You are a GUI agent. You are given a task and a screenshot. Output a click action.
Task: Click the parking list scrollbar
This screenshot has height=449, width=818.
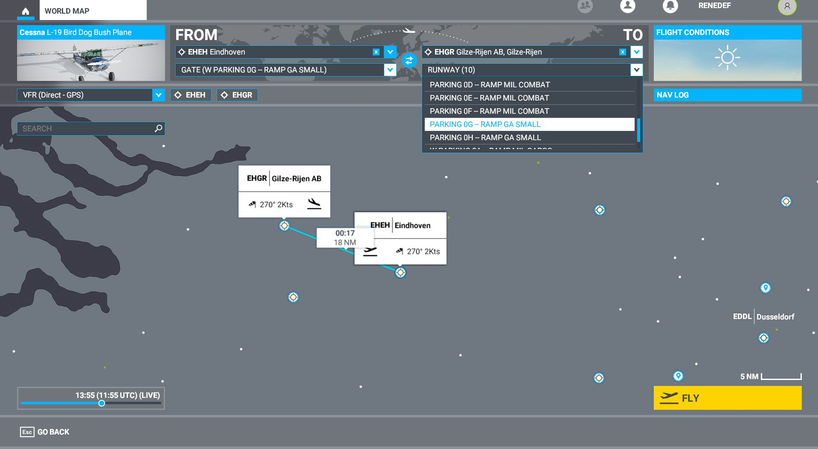click(x=638, y=130)
